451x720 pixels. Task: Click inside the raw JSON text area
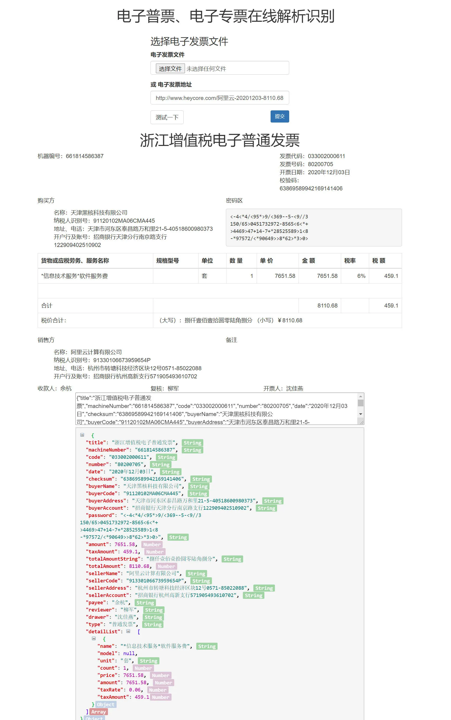click(x=216, y=409)
